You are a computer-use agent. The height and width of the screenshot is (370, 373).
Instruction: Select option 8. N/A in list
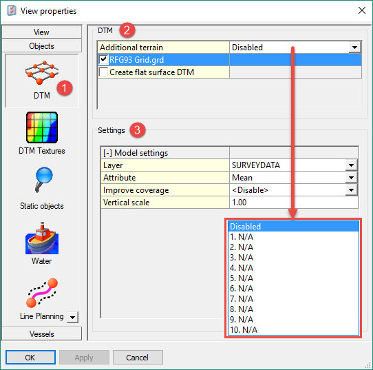pos(293,309)
